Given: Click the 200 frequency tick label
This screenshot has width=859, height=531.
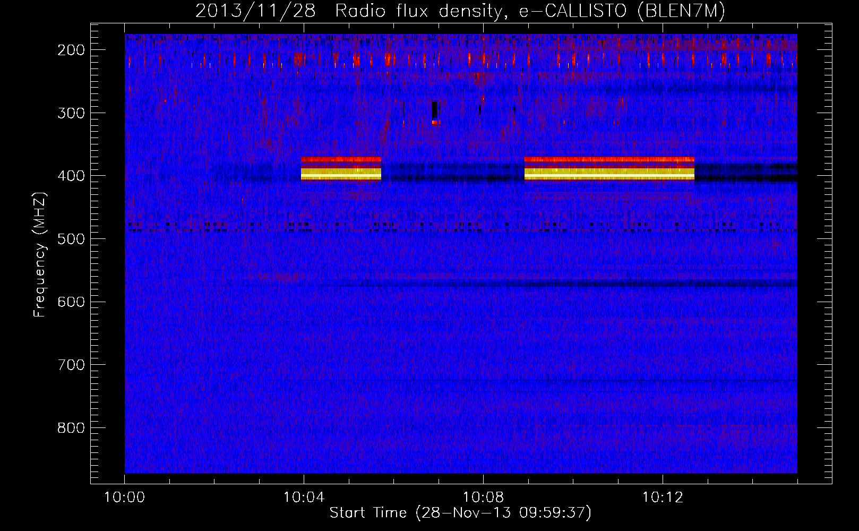Looking at the screenshot, I should tap(71, 50).
